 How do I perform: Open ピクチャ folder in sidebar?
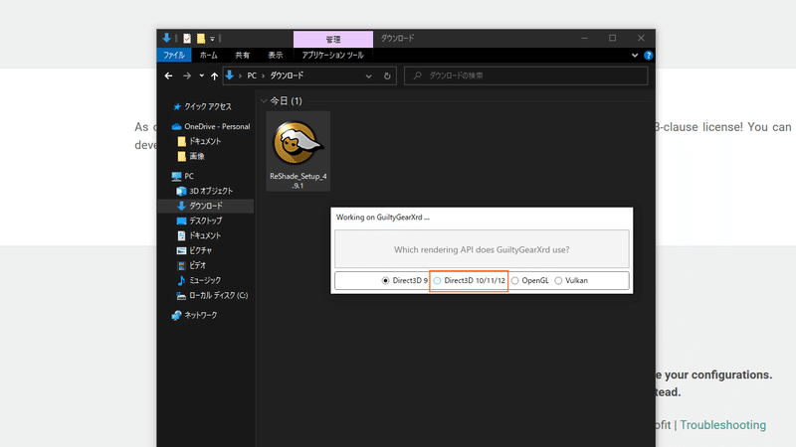[194, 250]
